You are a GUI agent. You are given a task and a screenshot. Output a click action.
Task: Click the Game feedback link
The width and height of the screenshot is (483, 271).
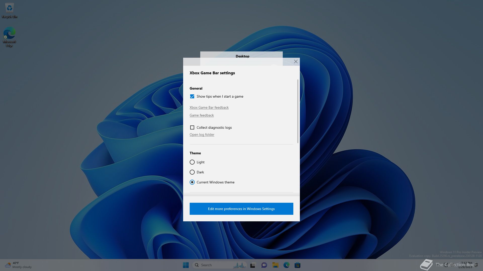pos(202,115)
